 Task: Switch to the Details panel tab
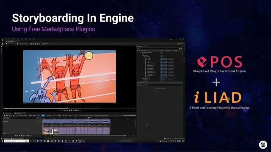140,85
